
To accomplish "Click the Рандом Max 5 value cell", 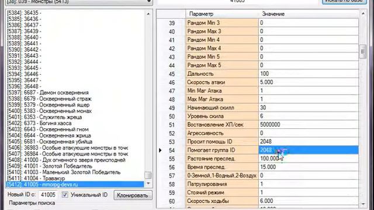I will click(x=309, y=65).
